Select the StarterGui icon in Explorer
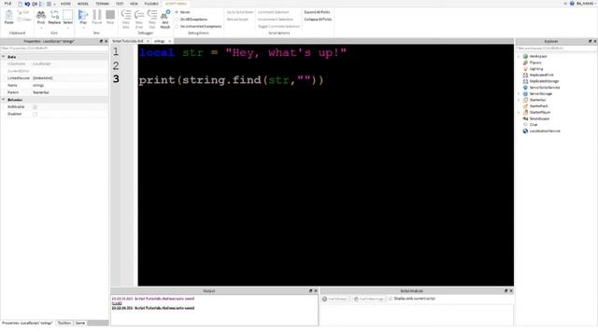The image size is (598, 336). pos(525,100)
